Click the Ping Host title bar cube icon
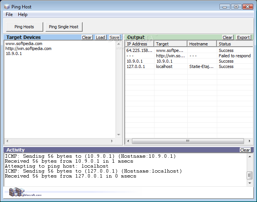Viewport: 257px width, 202px height. tap(7, 7)
